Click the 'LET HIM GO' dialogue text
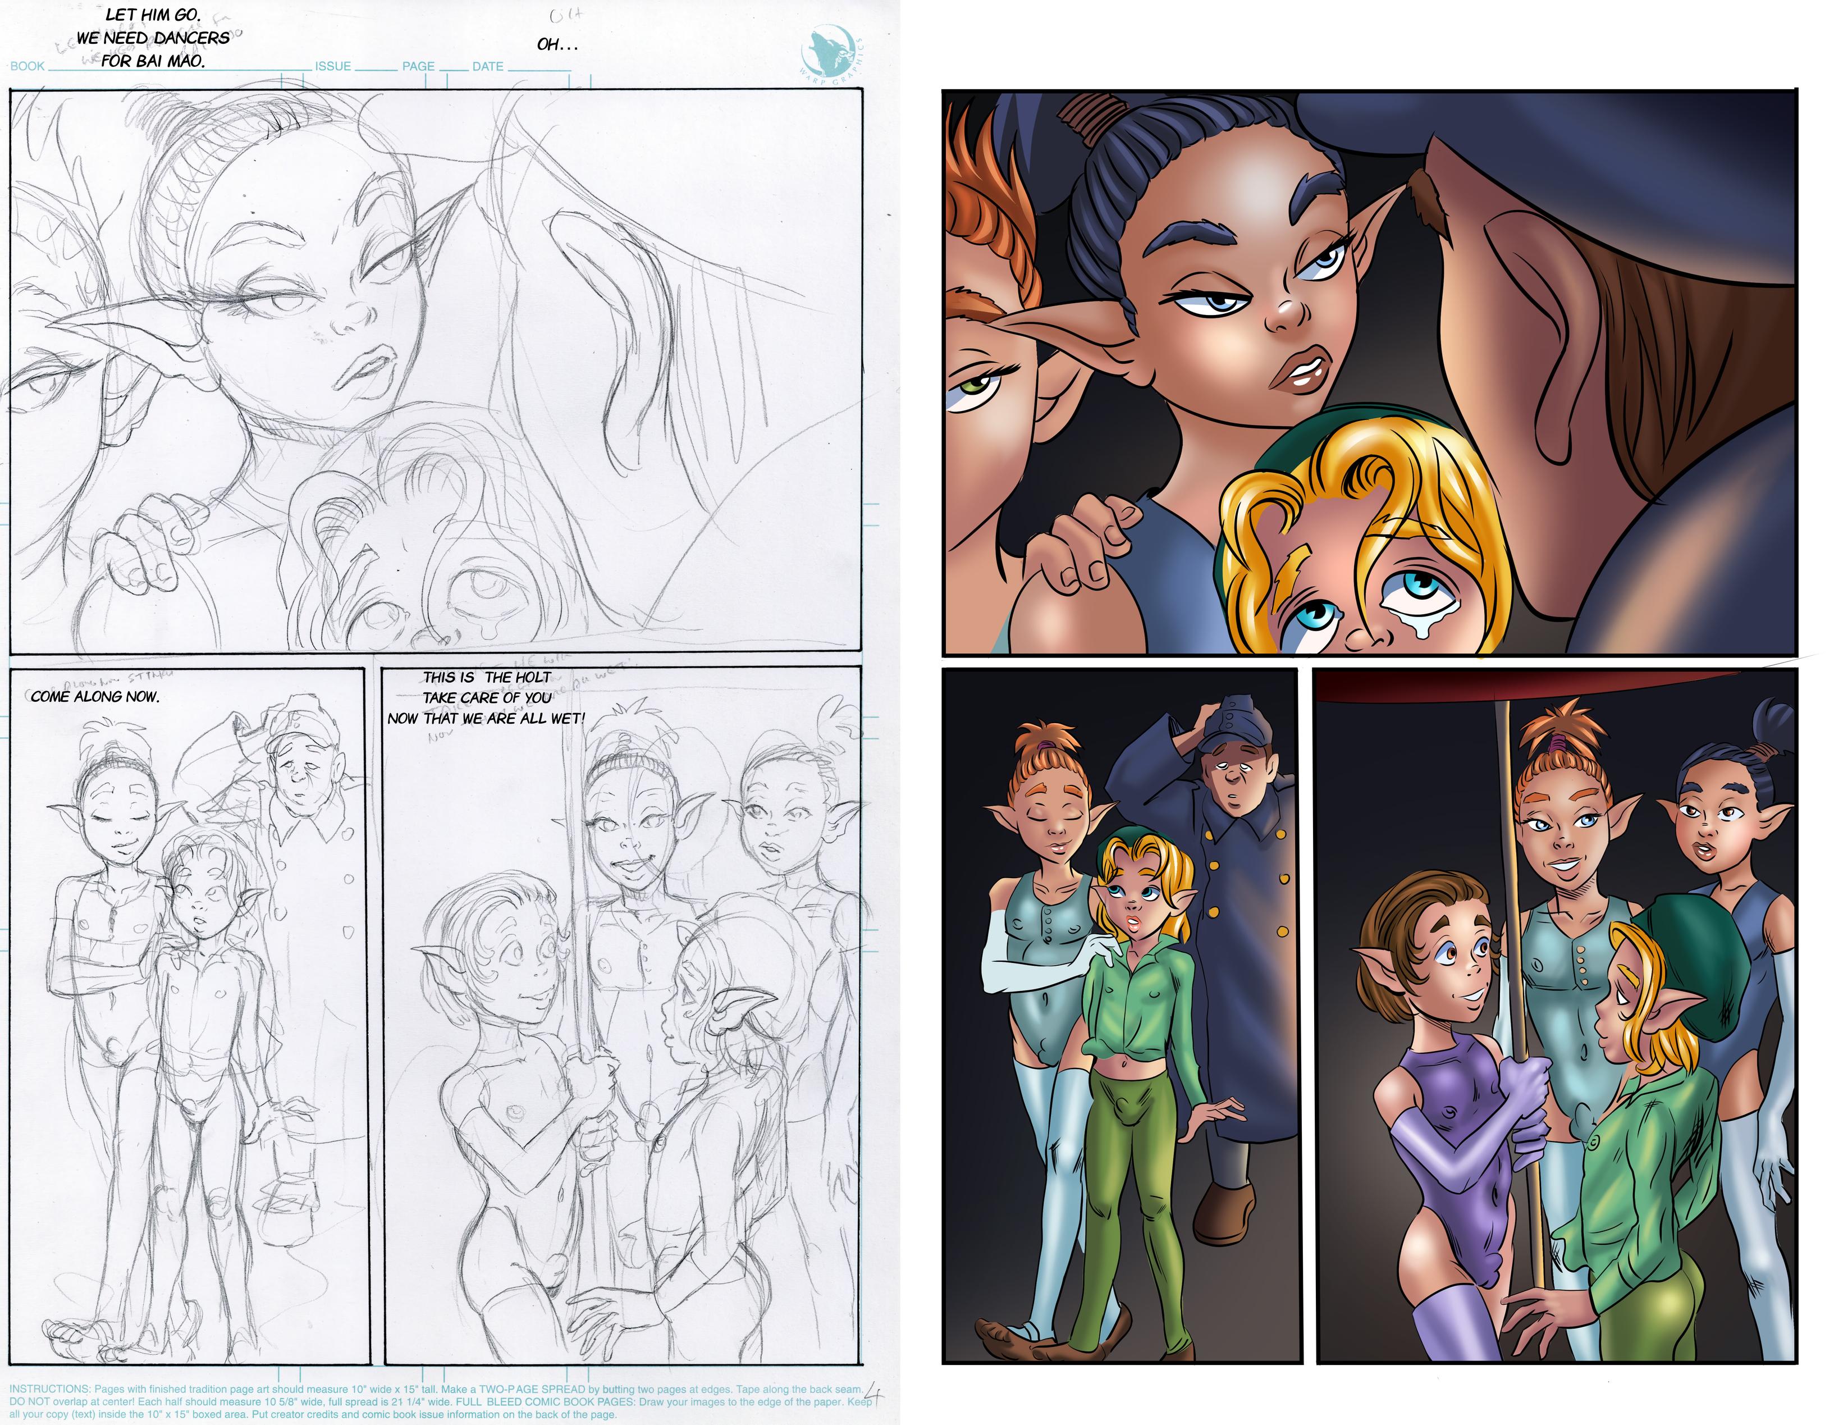1834x1425 pixels. (x=153, y=15)
